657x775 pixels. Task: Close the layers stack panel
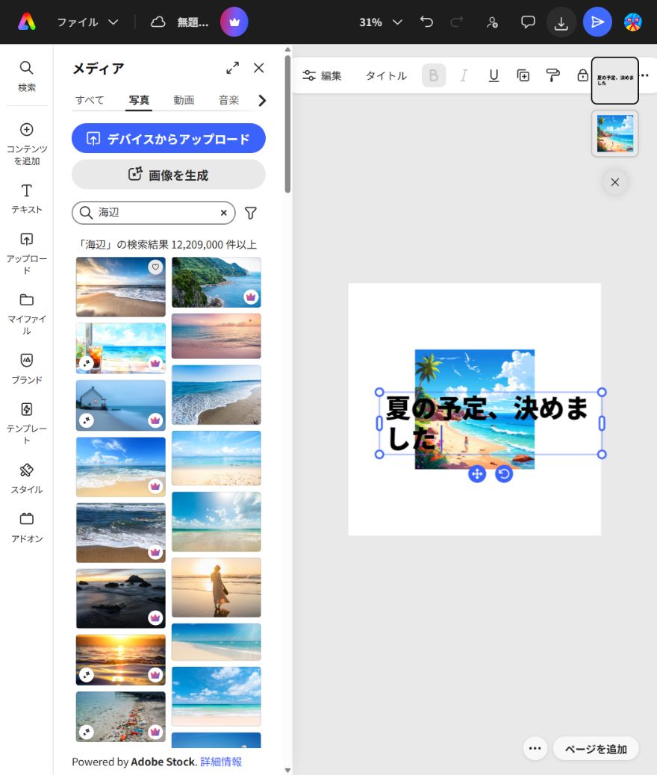point(615,182)
